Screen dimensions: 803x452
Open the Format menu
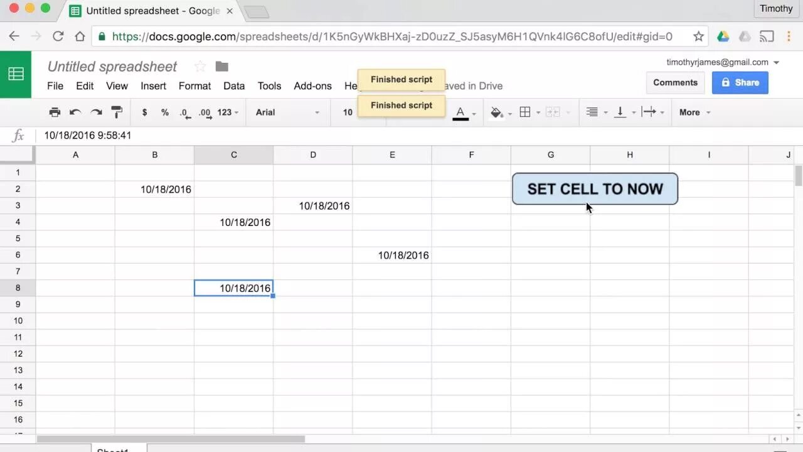tap(194, 86)
